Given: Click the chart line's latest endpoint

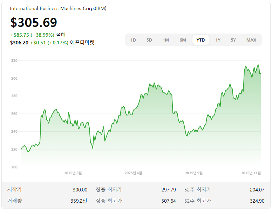Looking at the screenshot, I should pos(260,73).
